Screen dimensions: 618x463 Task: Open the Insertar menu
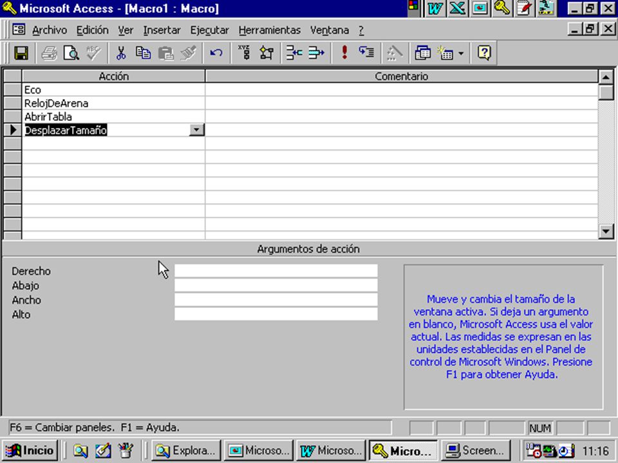[162, 30]
